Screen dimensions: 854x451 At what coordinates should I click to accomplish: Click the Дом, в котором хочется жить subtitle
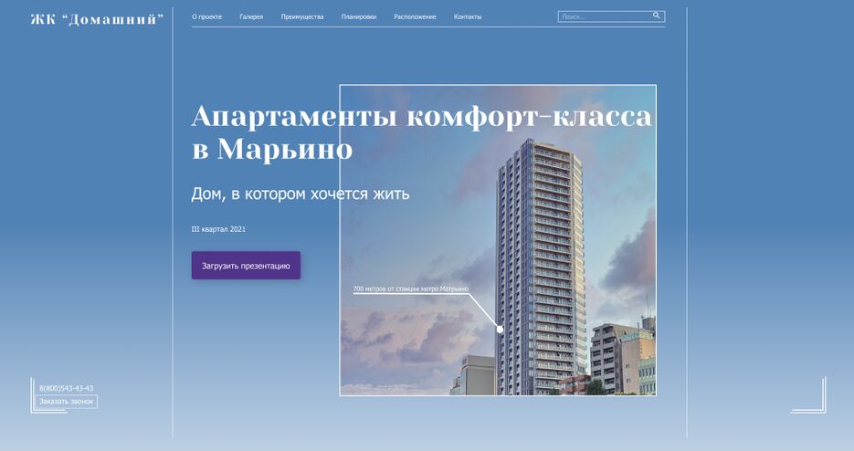[300, 194]
